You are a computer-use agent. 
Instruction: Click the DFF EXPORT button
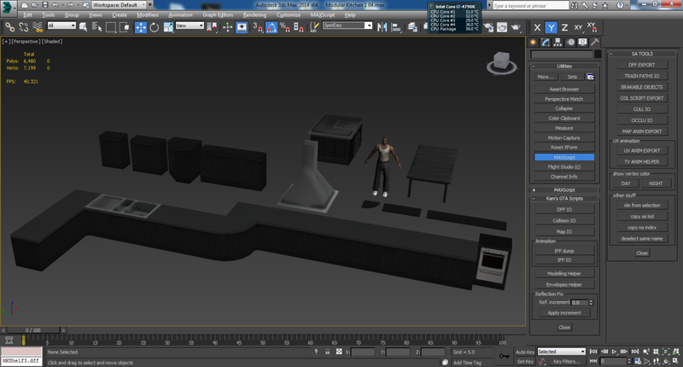pyautogui.click(x=642, y=64)
